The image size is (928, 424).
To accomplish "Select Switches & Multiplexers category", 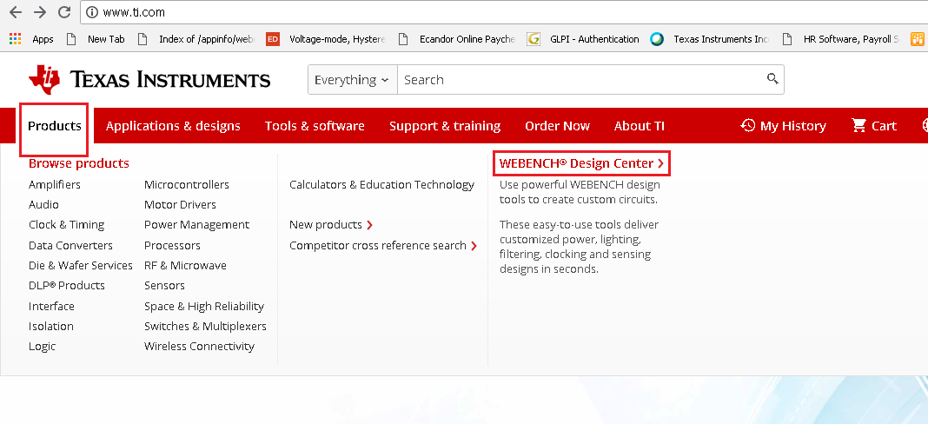I will (x=205, y=327).
